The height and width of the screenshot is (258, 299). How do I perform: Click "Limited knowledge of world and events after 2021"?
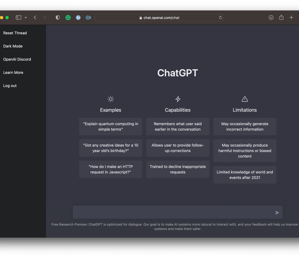coord(245,174)
